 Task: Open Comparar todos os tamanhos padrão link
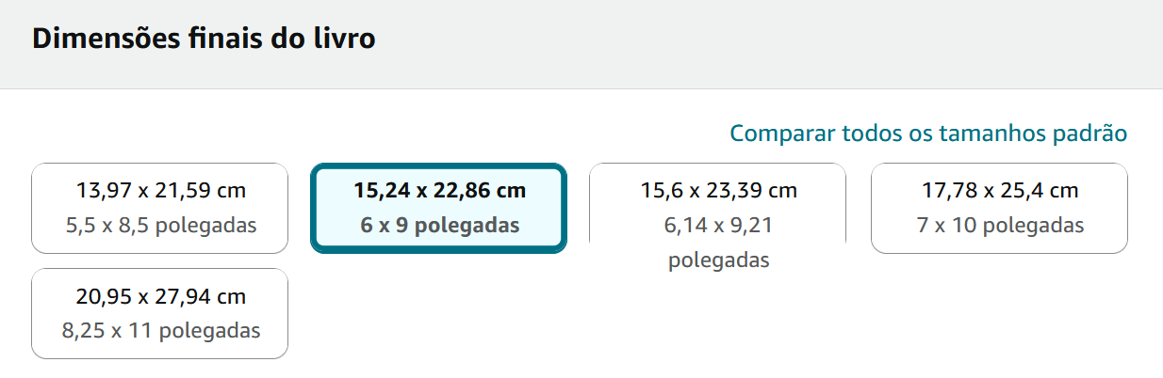pyautogui.click(x=928, y=133)
